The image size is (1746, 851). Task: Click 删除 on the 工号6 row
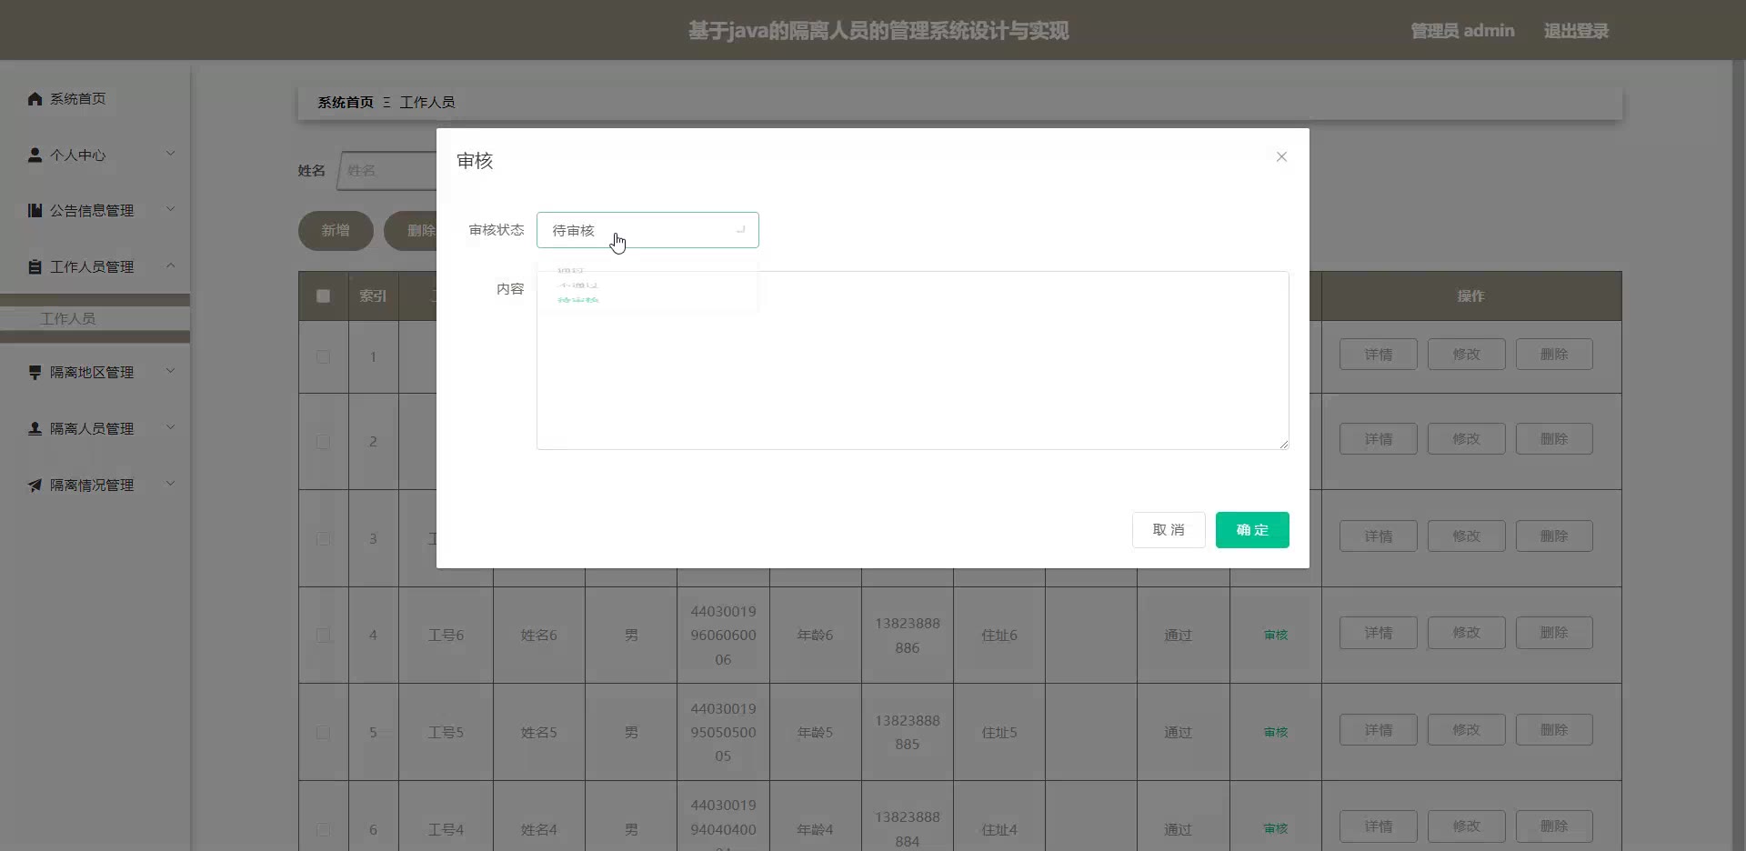pyautogui.click(x=1554, y=632)
